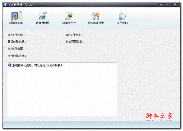Maximize the PDF转换通 window
Viewport: 183px width, 131px height.
coord(167,4)
